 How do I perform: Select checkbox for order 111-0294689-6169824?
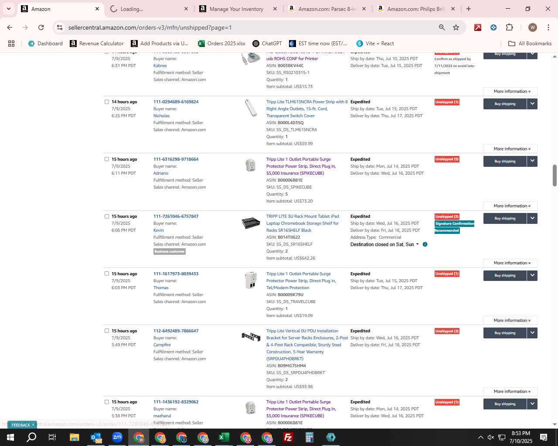pos(106,102)
